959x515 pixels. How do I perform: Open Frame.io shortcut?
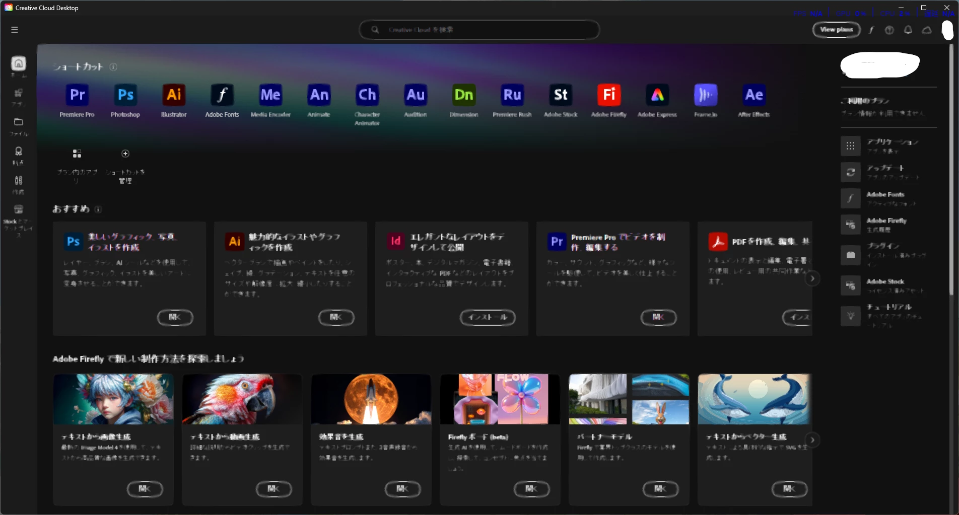[x=706, y=95]
